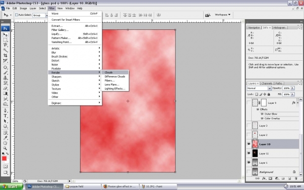Image resolution: width=304 pixels, height=190 pixels.
Task: Open the Opacity slider arrow
Action: pyautogui.click(x=292, y=88)
